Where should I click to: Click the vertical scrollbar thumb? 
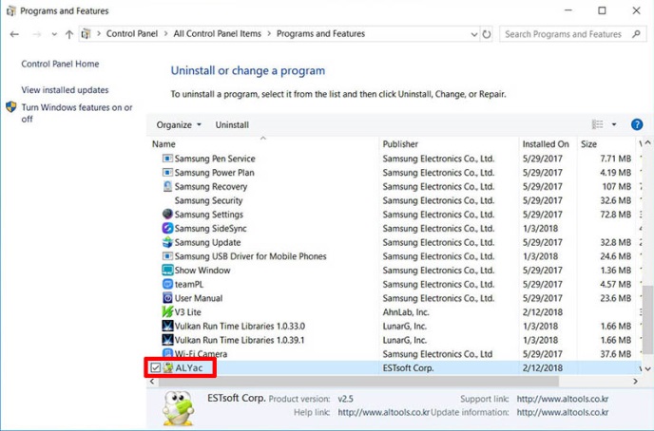647,318
